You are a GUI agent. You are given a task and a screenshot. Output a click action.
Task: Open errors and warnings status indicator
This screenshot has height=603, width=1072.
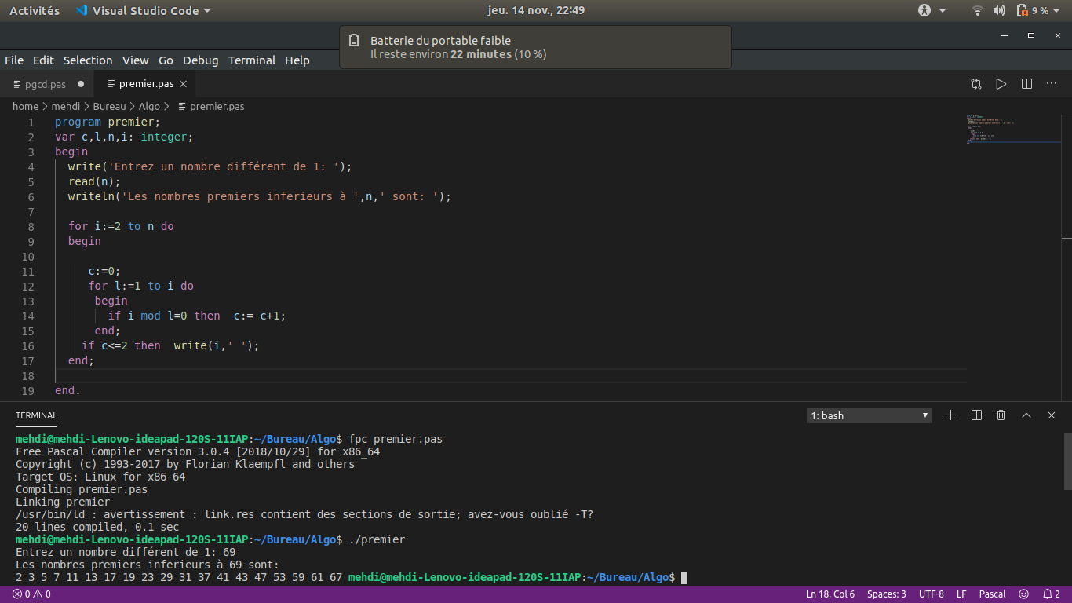point(31,594)
